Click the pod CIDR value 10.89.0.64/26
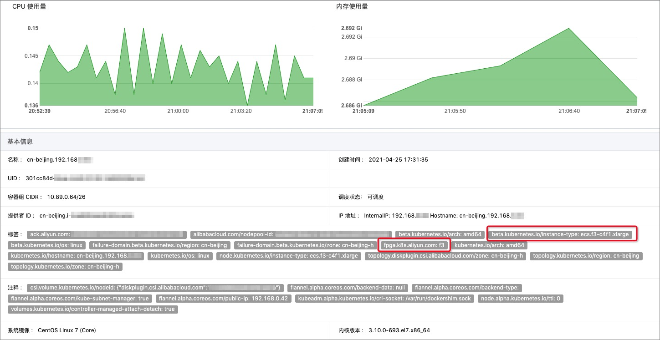Viewport: 660px width, 340px height. click(x=66, y=197)
